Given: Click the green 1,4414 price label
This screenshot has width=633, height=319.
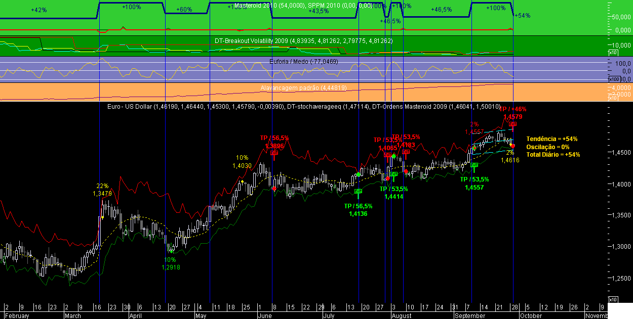Looking at the screenshot, I should [x=393, y=197].
